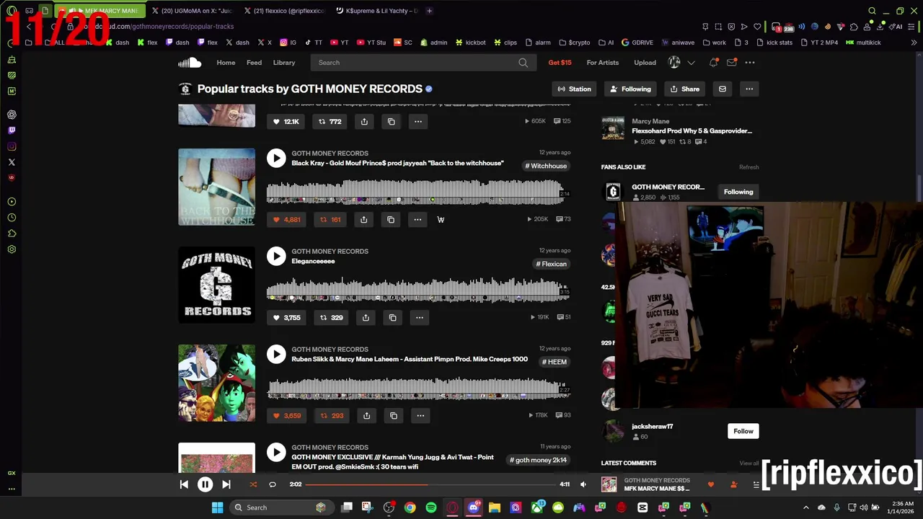Like the Eleganceeeee track with 3,755 likes
This screenshot has width=923, height=519.
pos(287,317)
